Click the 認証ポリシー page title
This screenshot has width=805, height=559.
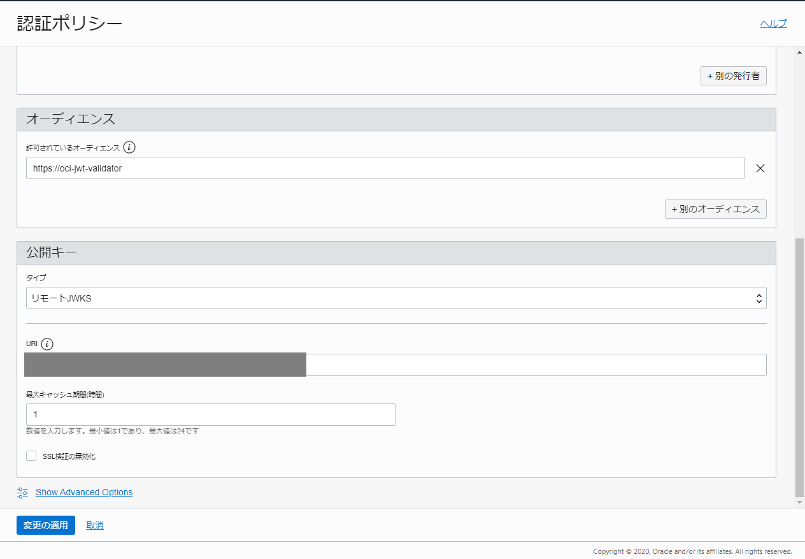tap(69, 24)
